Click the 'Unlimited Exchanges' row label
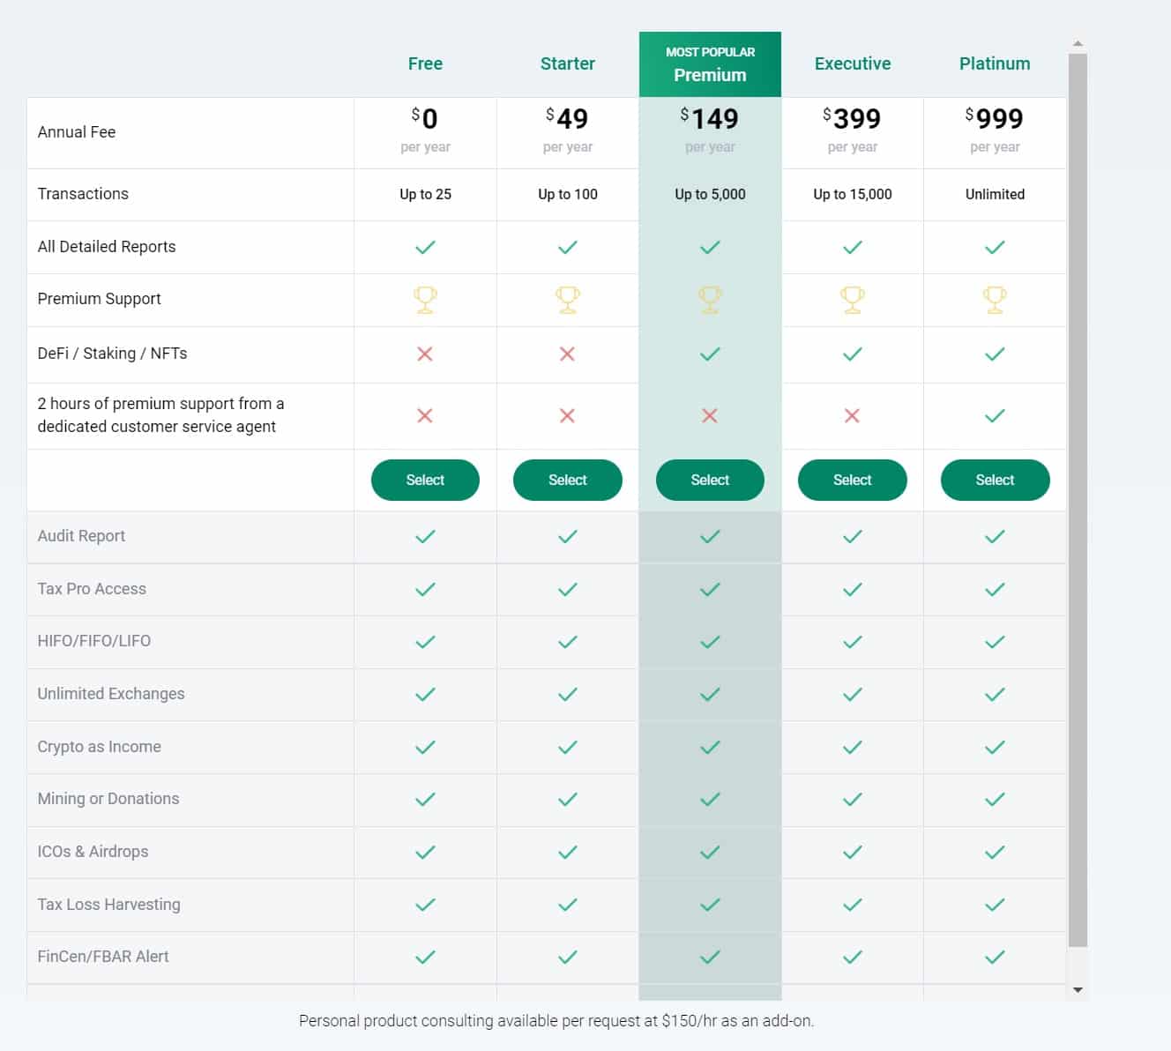Screen dimensions: 1171x1051 click(111, 694)
